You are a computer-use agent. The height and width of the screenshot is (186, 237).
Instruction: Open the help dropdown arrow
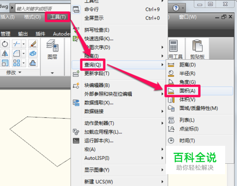[x=183, y=8]
